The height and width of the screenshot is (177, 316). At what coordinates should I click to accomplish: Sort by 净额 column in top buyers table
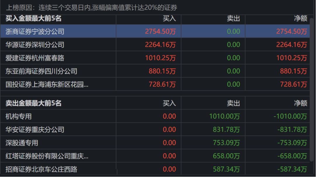click(300, 18)
